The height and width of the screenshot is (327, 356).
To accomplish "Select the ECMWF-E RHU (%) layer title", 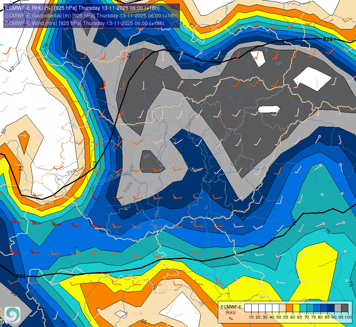I will pos(82,8).
